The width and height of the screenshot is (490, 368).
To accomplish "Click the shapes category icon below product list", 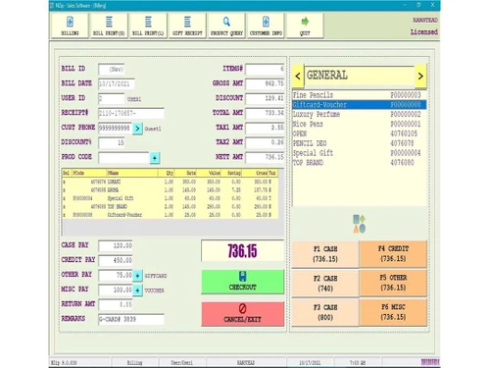I will pos(359,224).
